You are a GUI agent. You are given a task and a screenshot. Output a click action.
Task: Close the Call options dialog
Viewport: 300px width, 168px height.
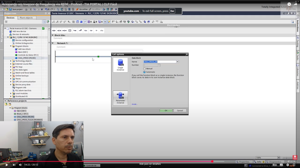coord(187,54)
